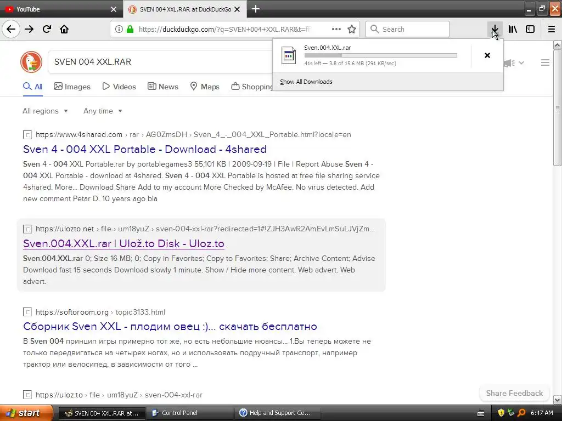This screenshot has width=562, height=421.
Task: Bookmark this page with the star icon
Action: [352, 29]
